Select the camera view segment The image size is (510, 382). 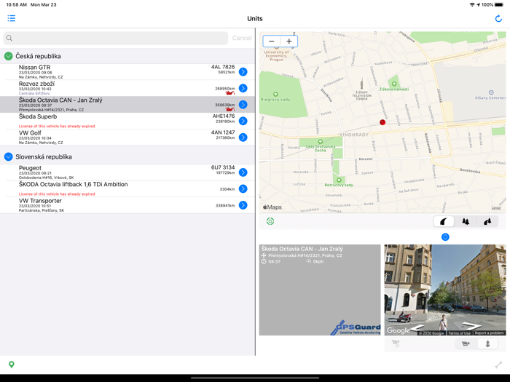tap(466, 343)
